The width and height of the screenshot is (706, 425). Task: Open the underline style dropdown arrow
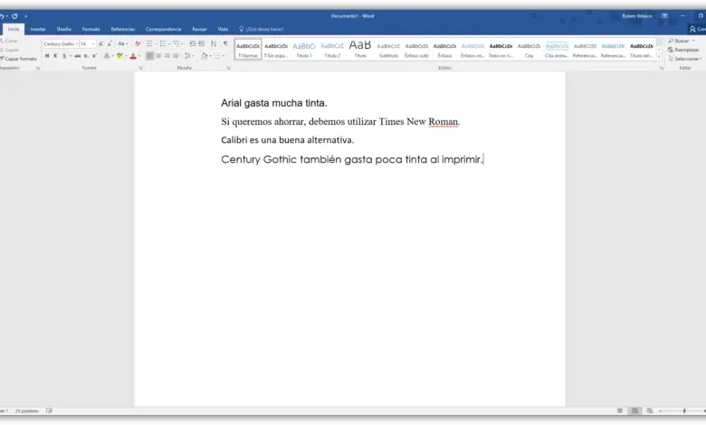(x=71, y=56)
